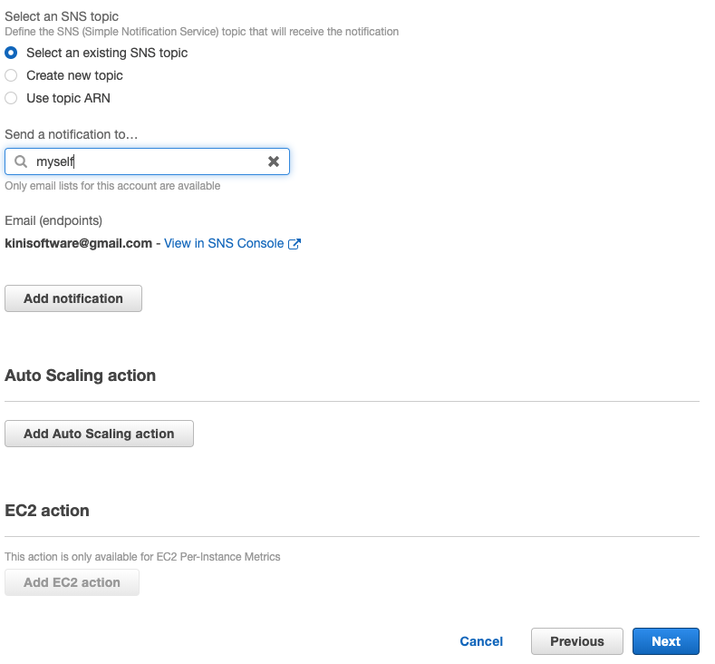Select the existing SNS topic radio option
Viewport: 715px width, 664px height.
coord(11,53)
